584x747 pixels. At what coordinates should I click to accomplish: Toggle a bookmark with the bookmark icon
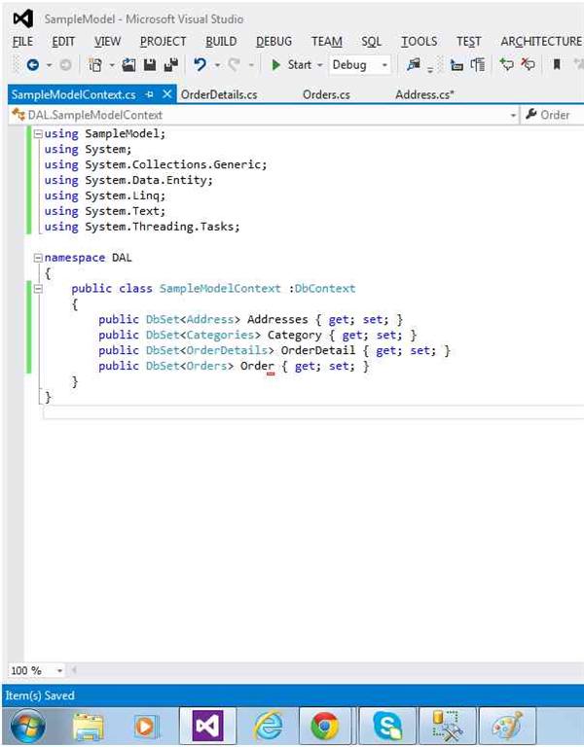(x=557, y=64)
